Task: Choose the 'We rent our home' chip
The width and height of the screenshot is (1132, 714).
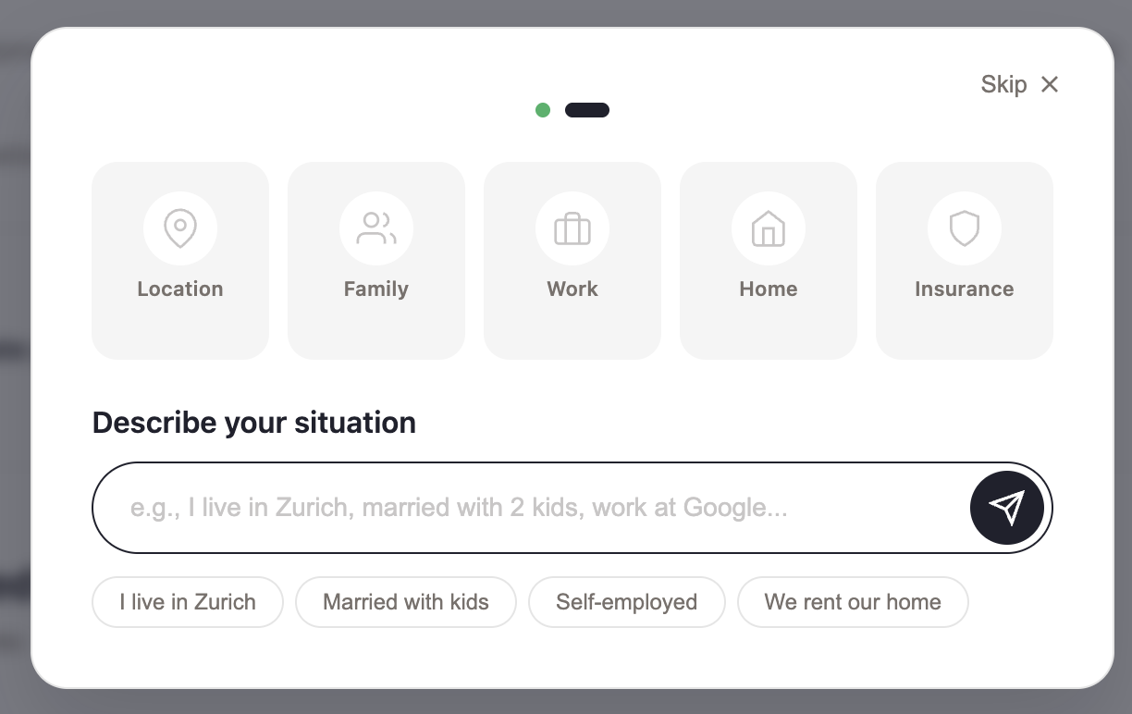Action: 853,602
